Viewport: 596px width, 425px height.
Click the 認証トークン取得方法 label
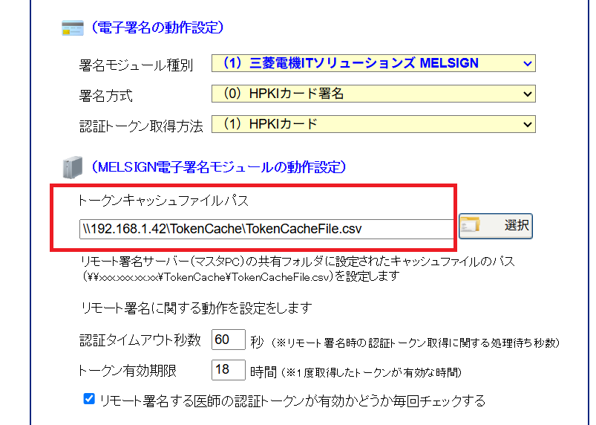click(141, 126)
